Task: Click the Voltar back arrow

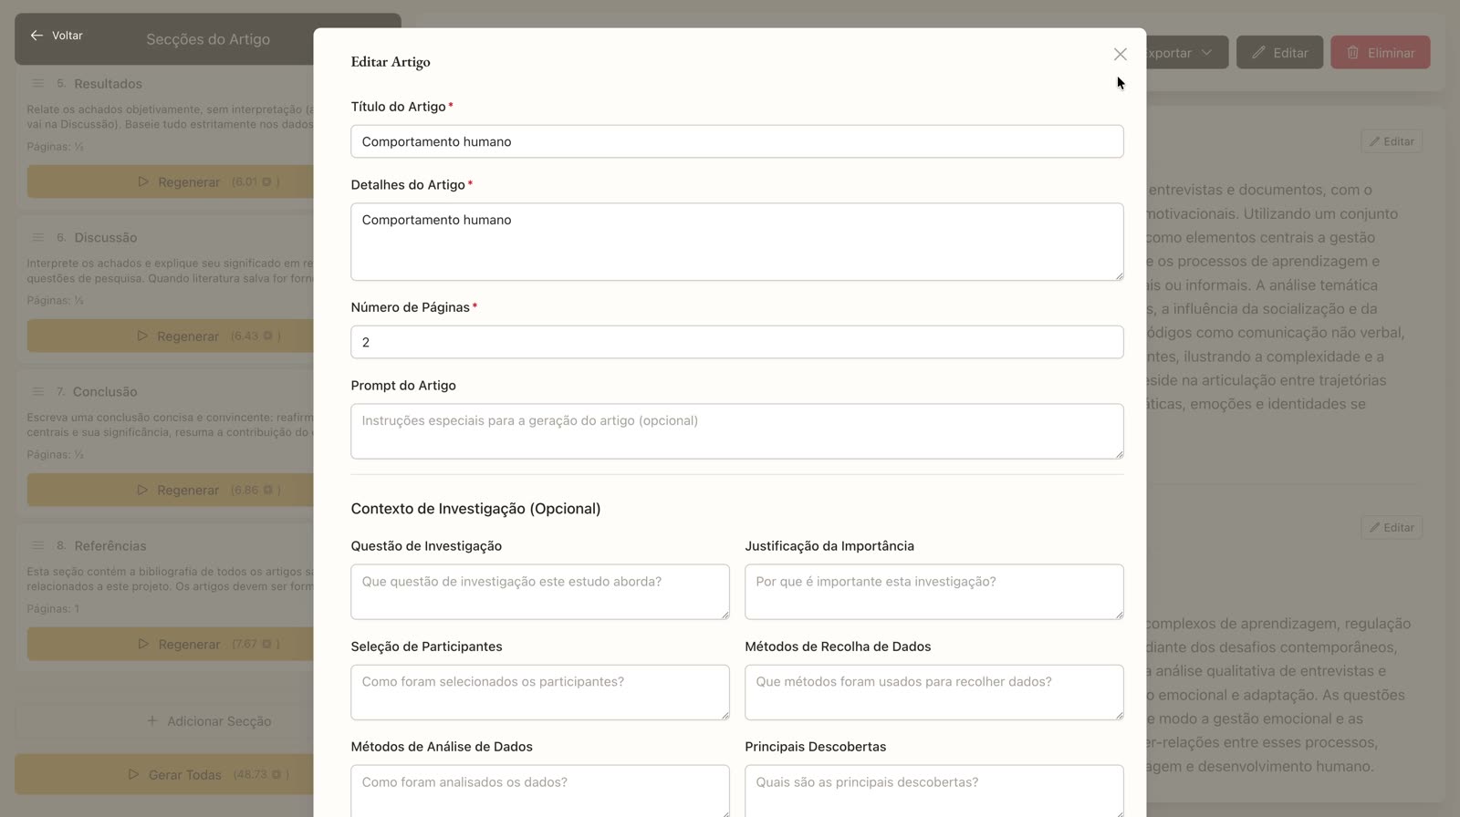Action: click(x=36, y=36)
